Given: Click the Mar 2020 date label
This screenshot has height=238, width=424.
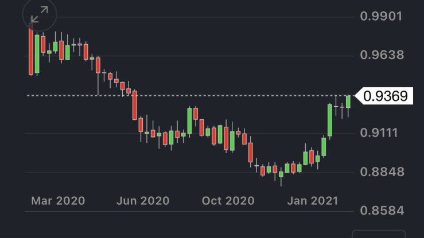Looking at the screenshot, I should (x=58, y=201).
